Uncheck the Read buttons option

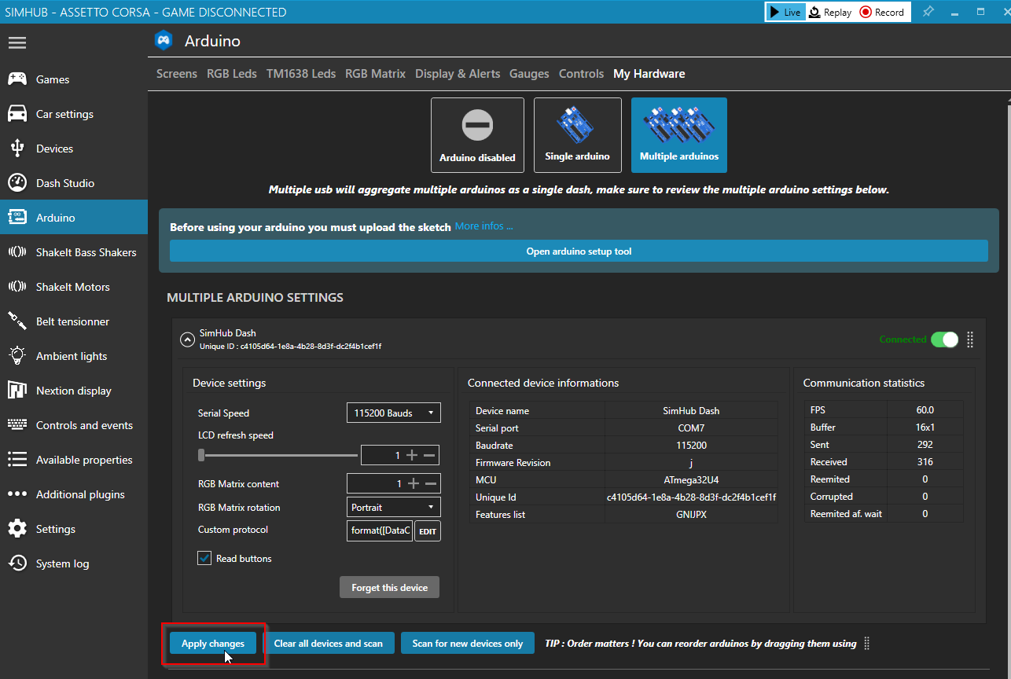coord(204,558)
